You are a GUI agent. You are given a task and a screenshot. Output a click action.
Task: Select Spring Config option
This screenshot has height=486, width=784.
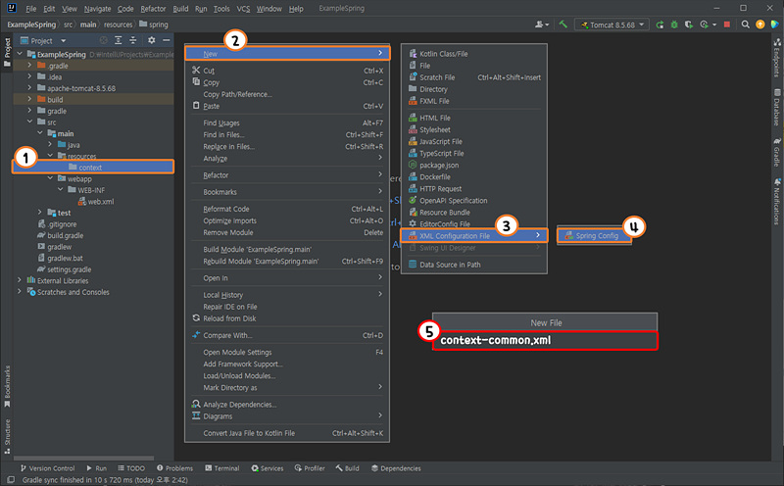(x=594, y=235)
